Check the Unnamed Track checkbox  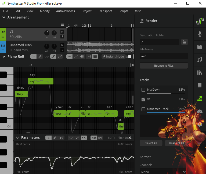(143, 109)
